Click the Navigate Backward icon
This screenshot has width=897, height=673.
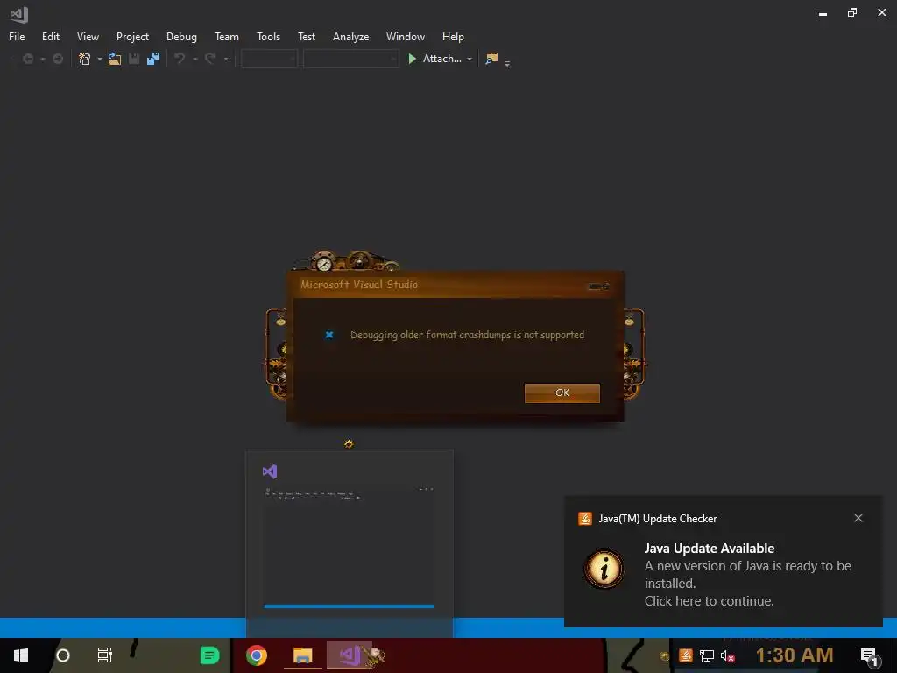click(x=27, y=59)
